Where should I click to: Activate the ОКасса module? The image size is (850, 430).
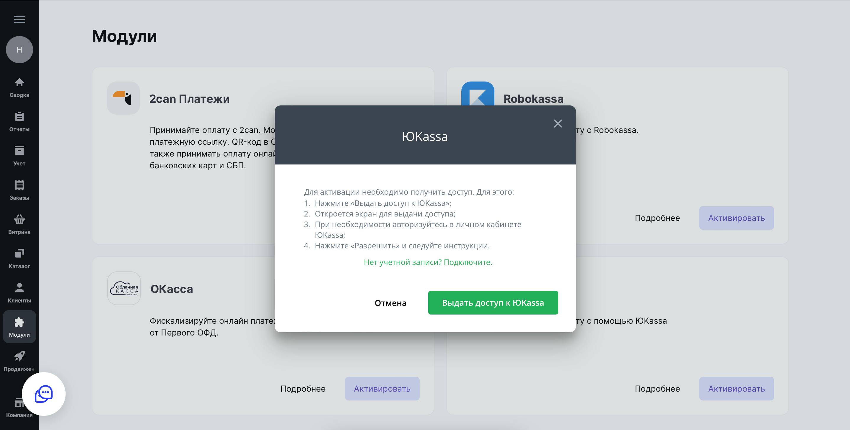382,388
